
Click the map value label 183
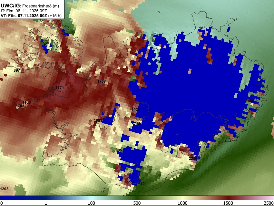(x=202, y=28)
